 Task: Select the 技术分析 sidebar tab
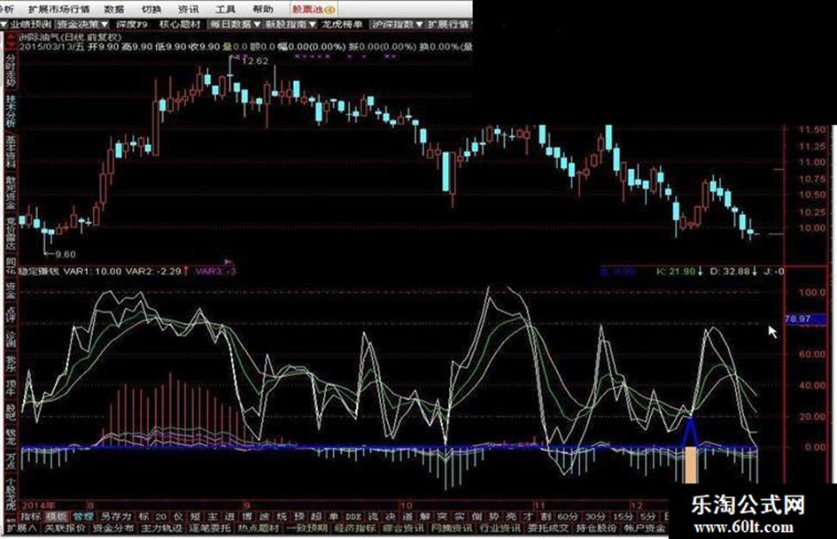[x=10, y=111]
